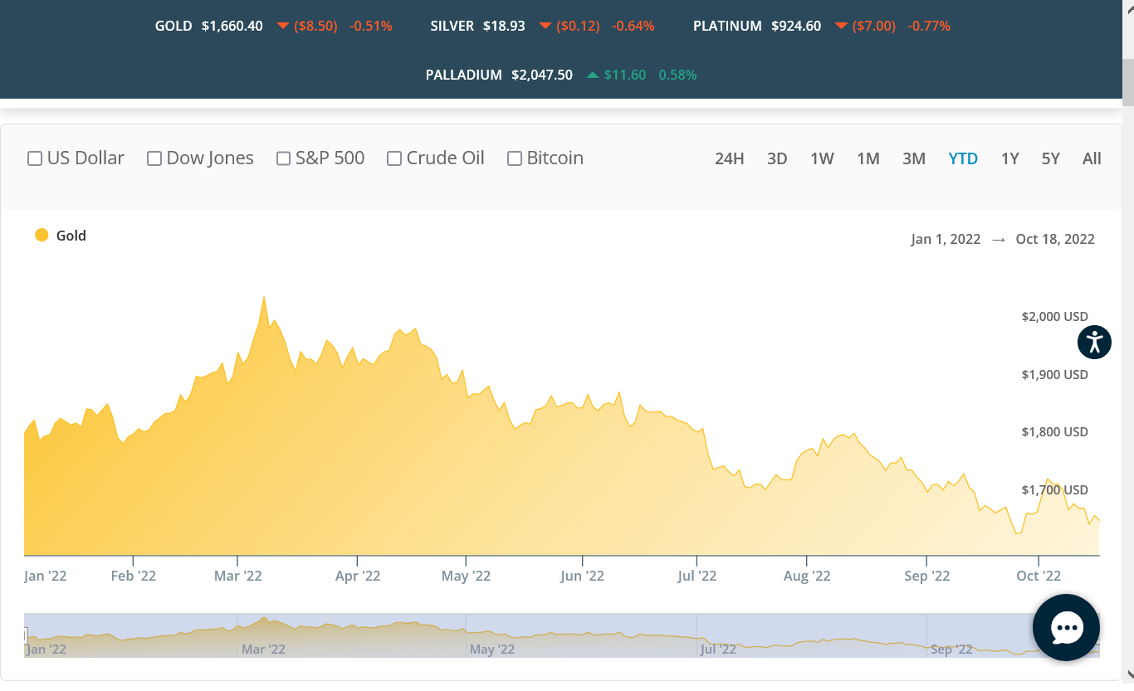Screen dimensions: 1134x691
Task: Click the page vertical scrollbar thumb
Action: (x=1128, y=81)
